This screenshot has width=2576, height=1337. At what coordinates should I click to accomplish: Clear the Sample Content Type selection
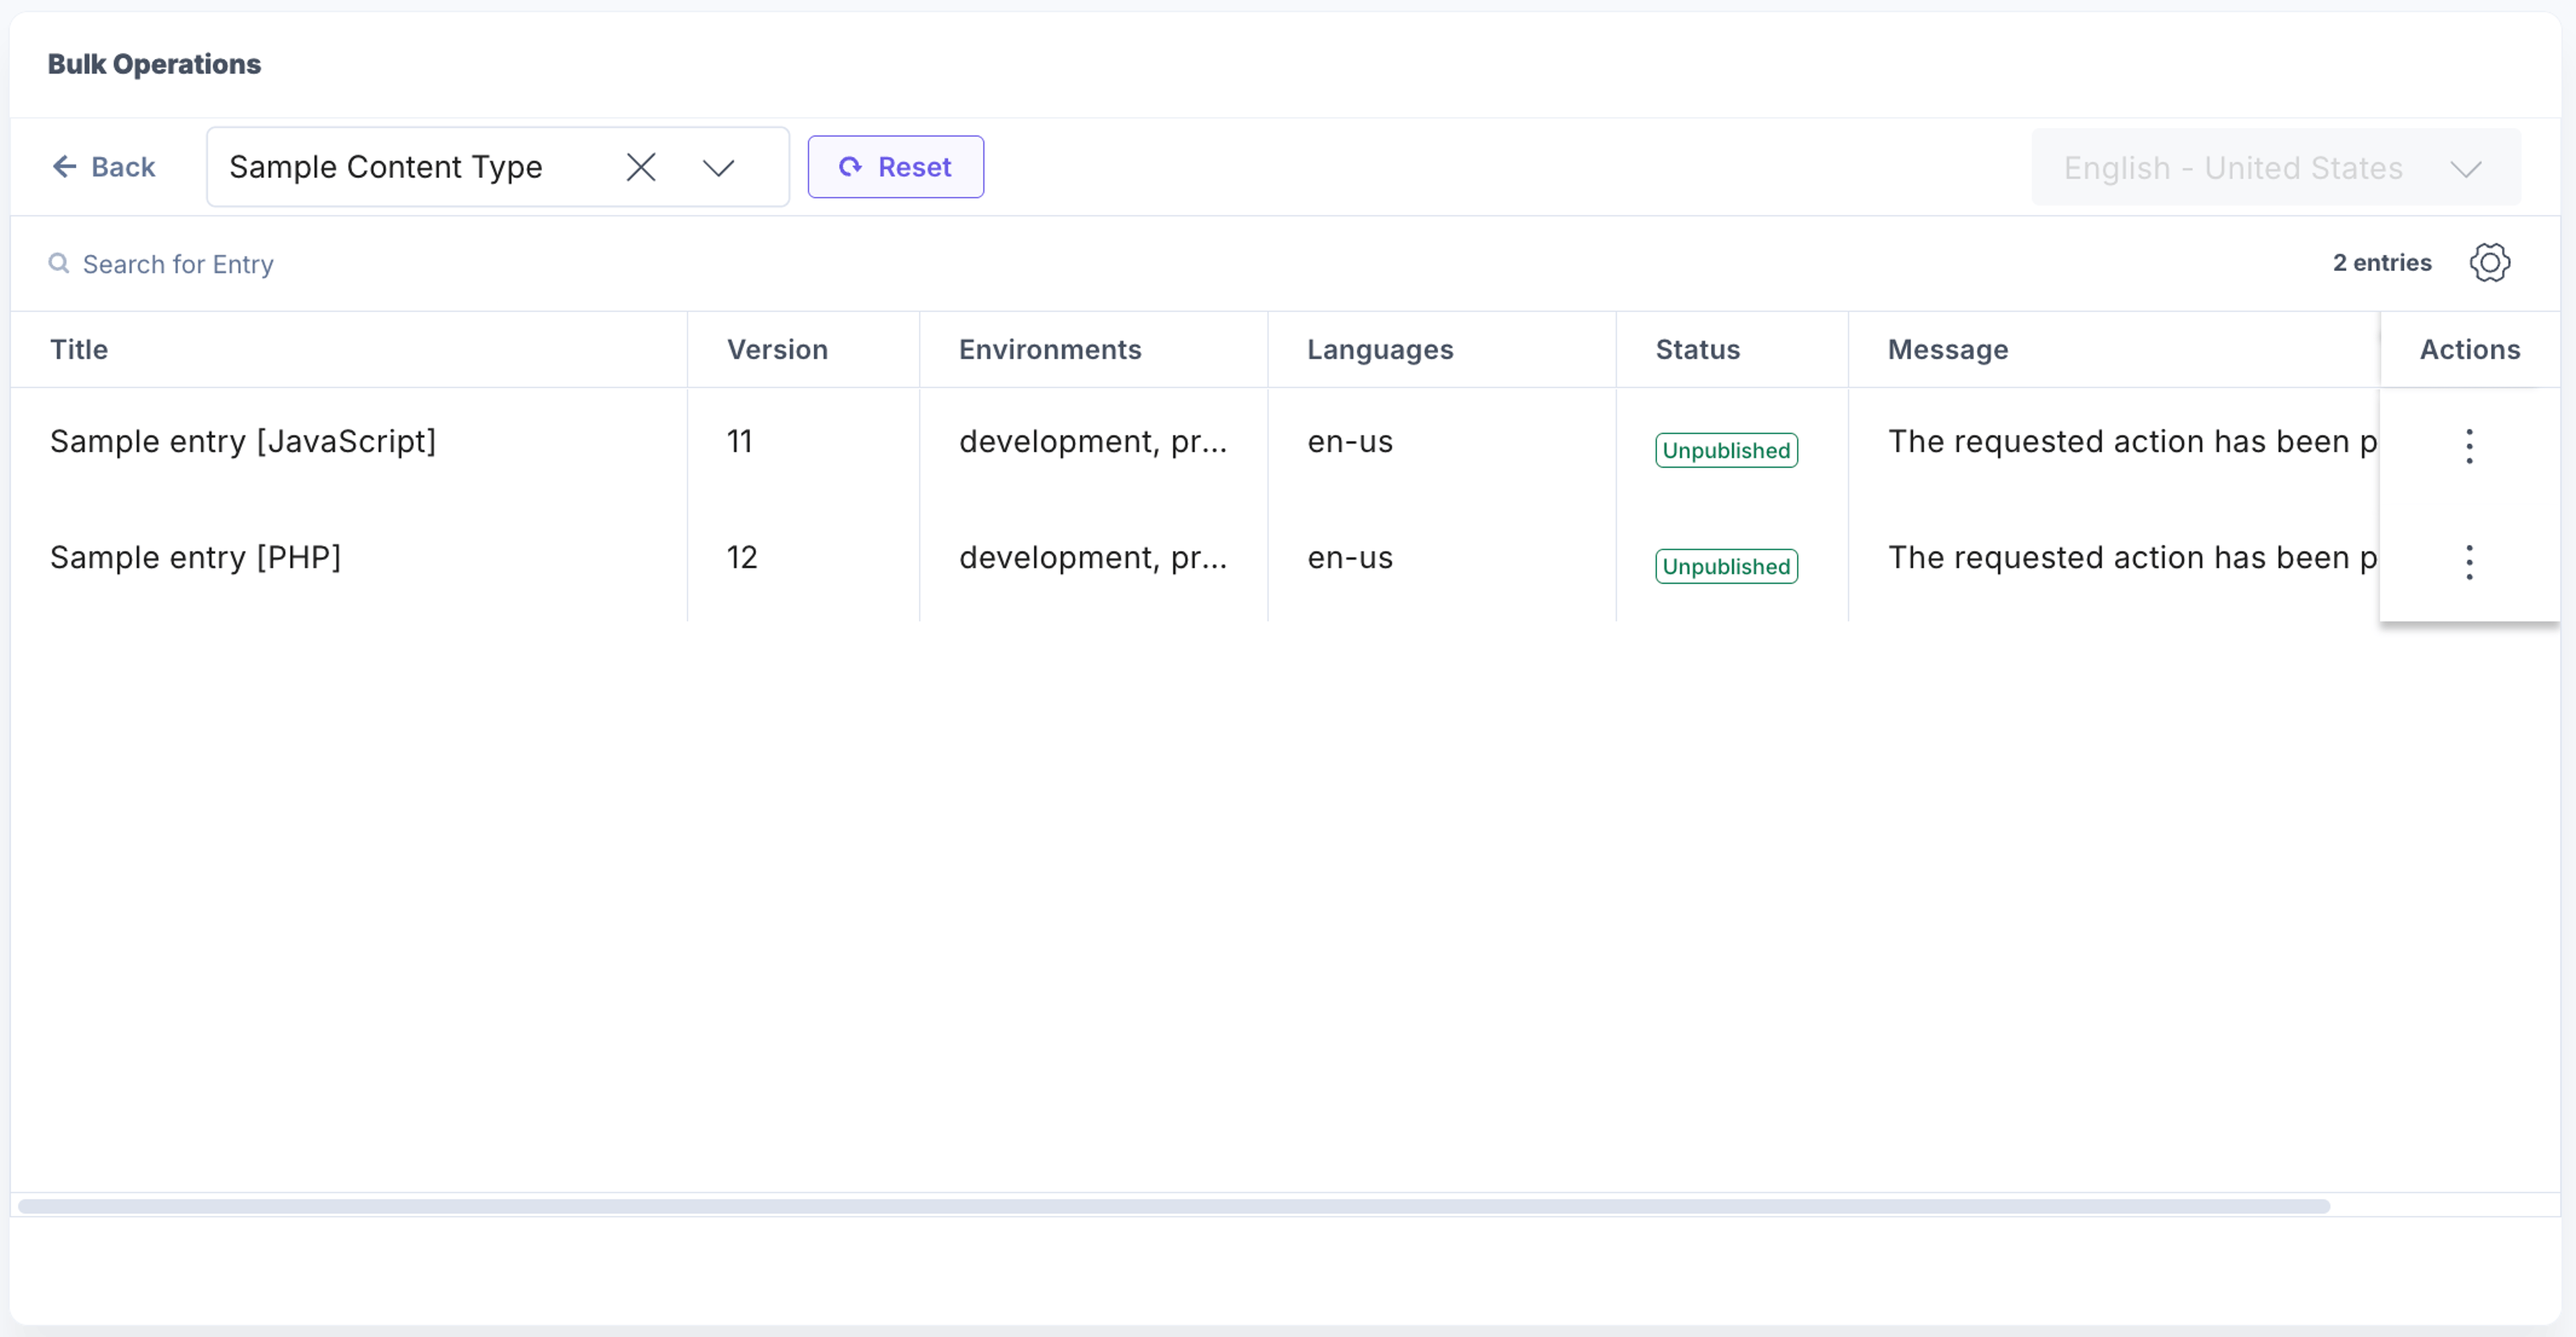pos(641,167)
